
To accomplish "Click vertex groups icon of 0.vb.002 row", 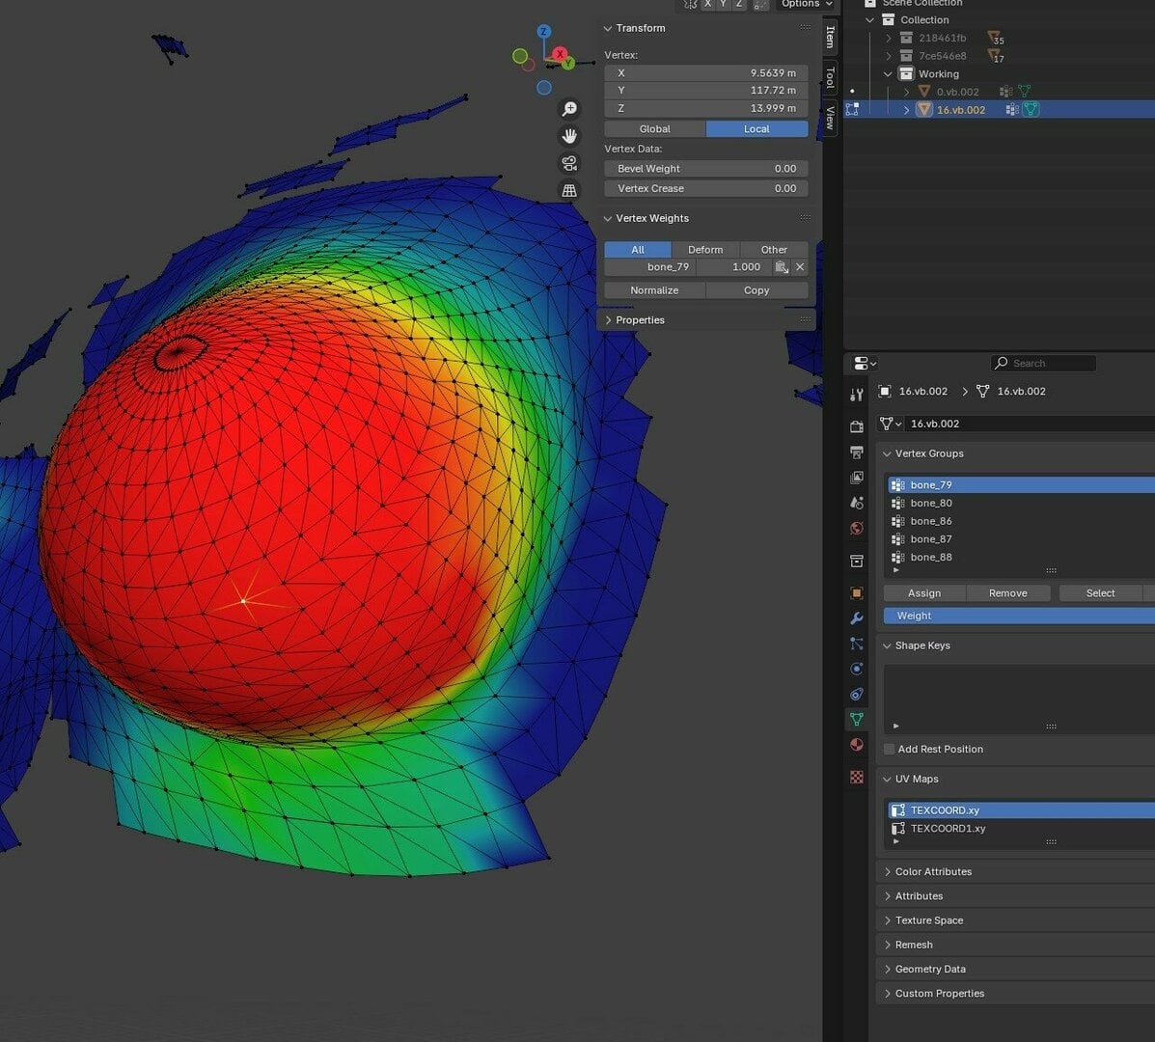I will coord(1005,92).
